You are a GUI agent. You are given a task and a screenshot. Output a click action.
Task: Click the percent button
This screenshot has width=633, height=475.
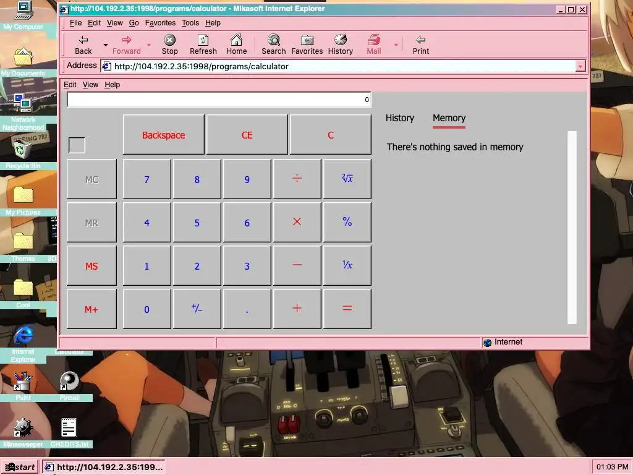coord(347,222)
